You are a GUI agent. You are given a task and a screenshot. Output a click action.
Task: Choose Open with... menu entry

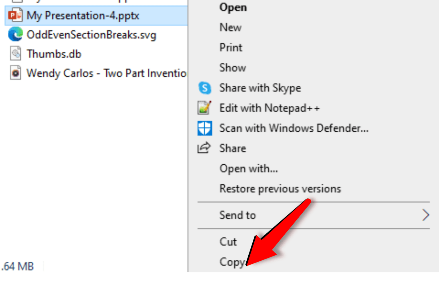(x=249, y=169)
